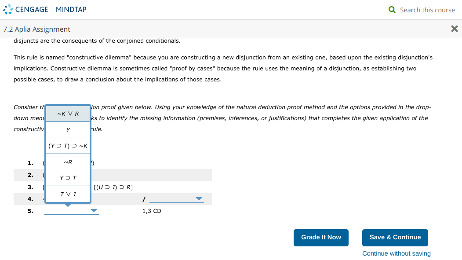Select "~K ∨ R" from the option list
The image size is (462, 260).
point(68,114)
